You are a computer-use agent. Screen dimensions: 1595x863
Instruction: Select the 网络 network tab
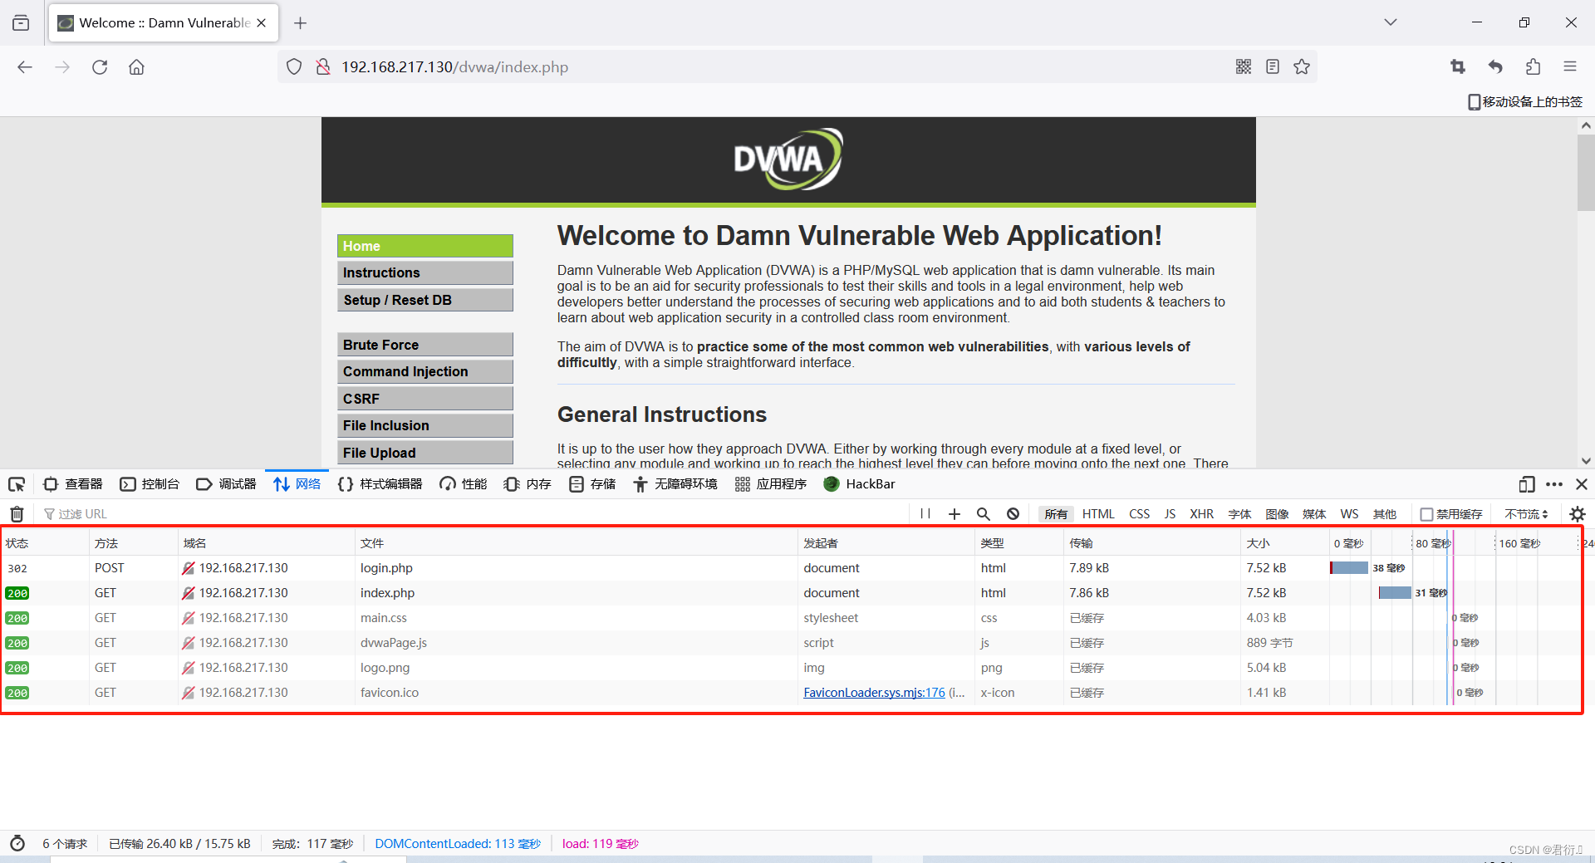297,484
